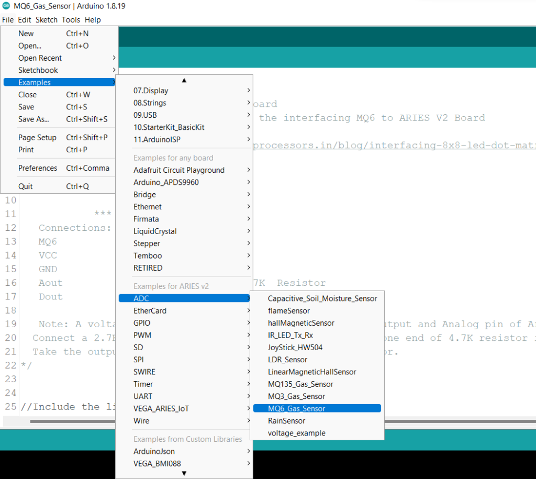This screenshot has height=479, width=536.
Task: Click the down scroll arrow in Examples submenu
Action: (184, 473)
